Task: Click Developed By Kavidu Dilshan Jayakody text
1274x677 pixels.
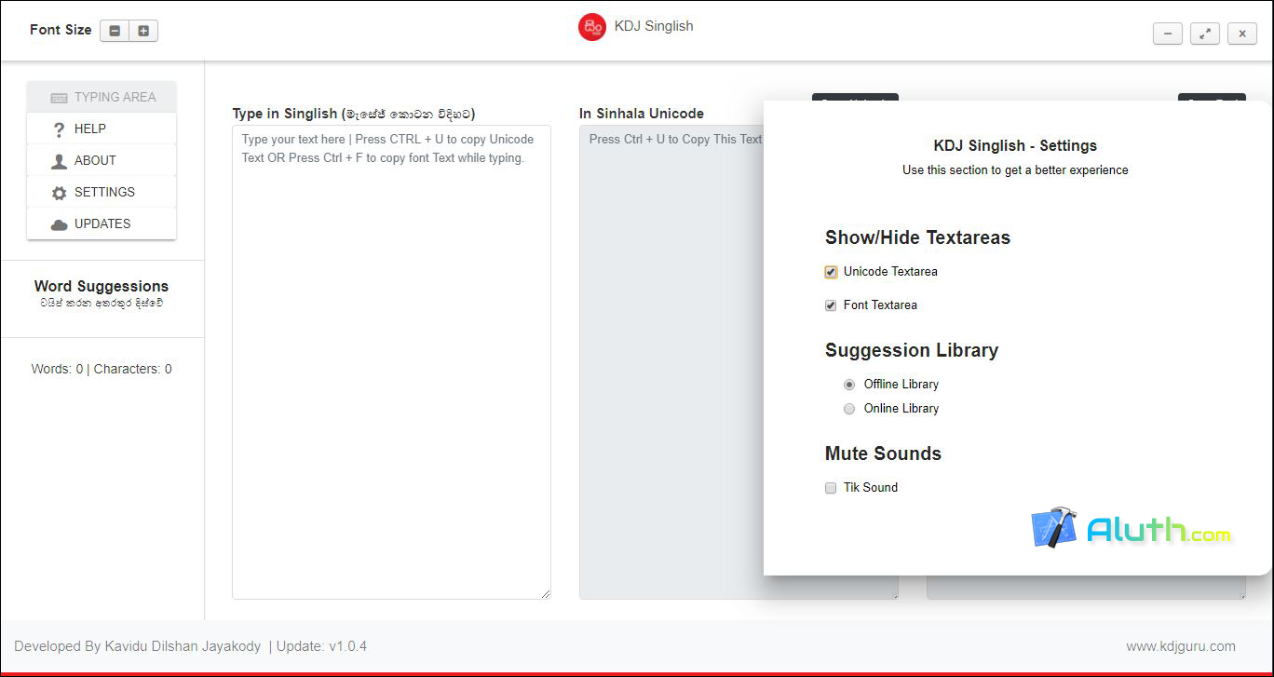Action: coord(138,646)
